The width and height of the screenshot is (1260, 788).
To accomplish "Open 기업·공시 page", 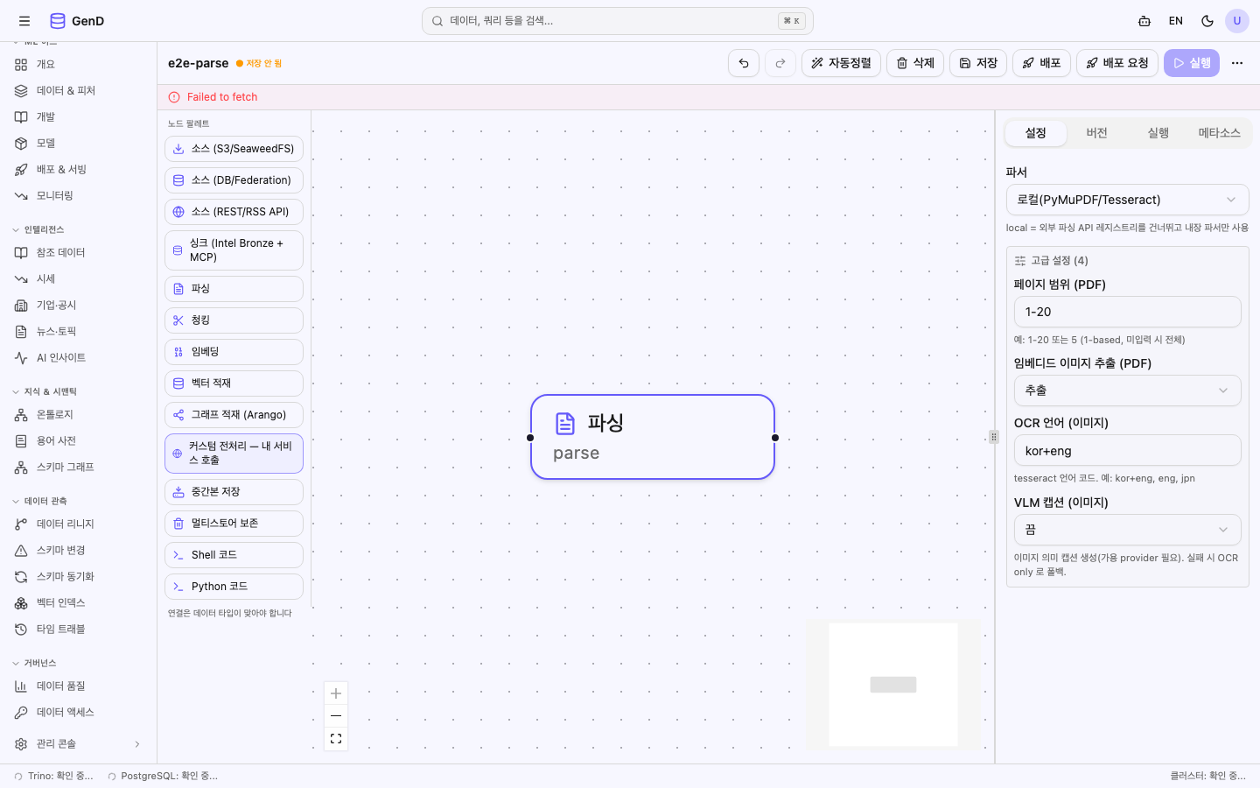I will pyautogui.click(x=79, y=306).
